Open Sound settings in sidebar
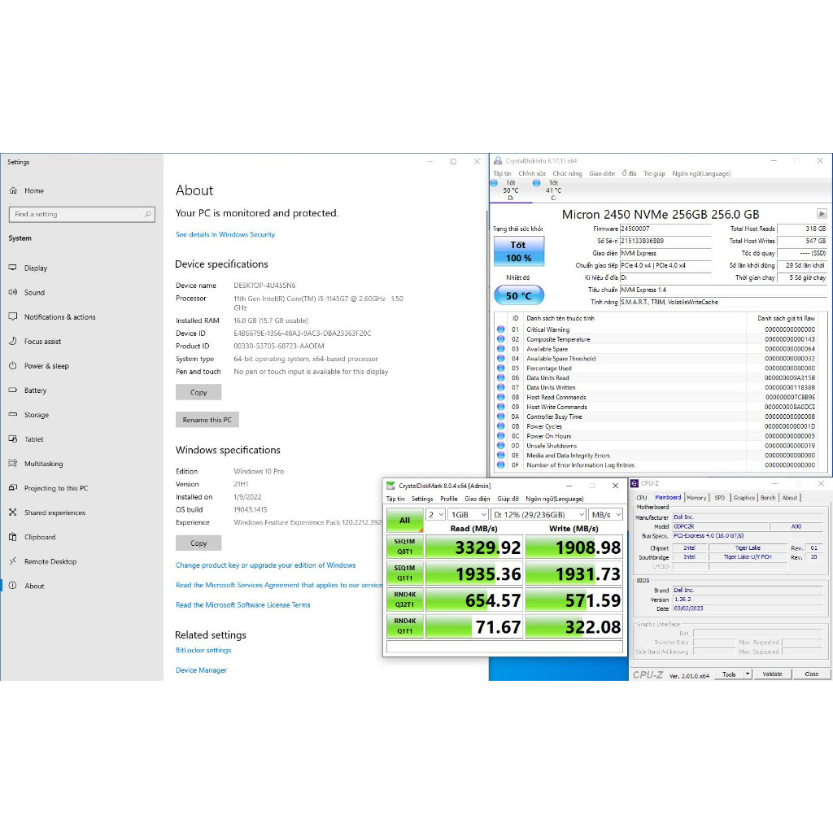 tap(34, 292)
